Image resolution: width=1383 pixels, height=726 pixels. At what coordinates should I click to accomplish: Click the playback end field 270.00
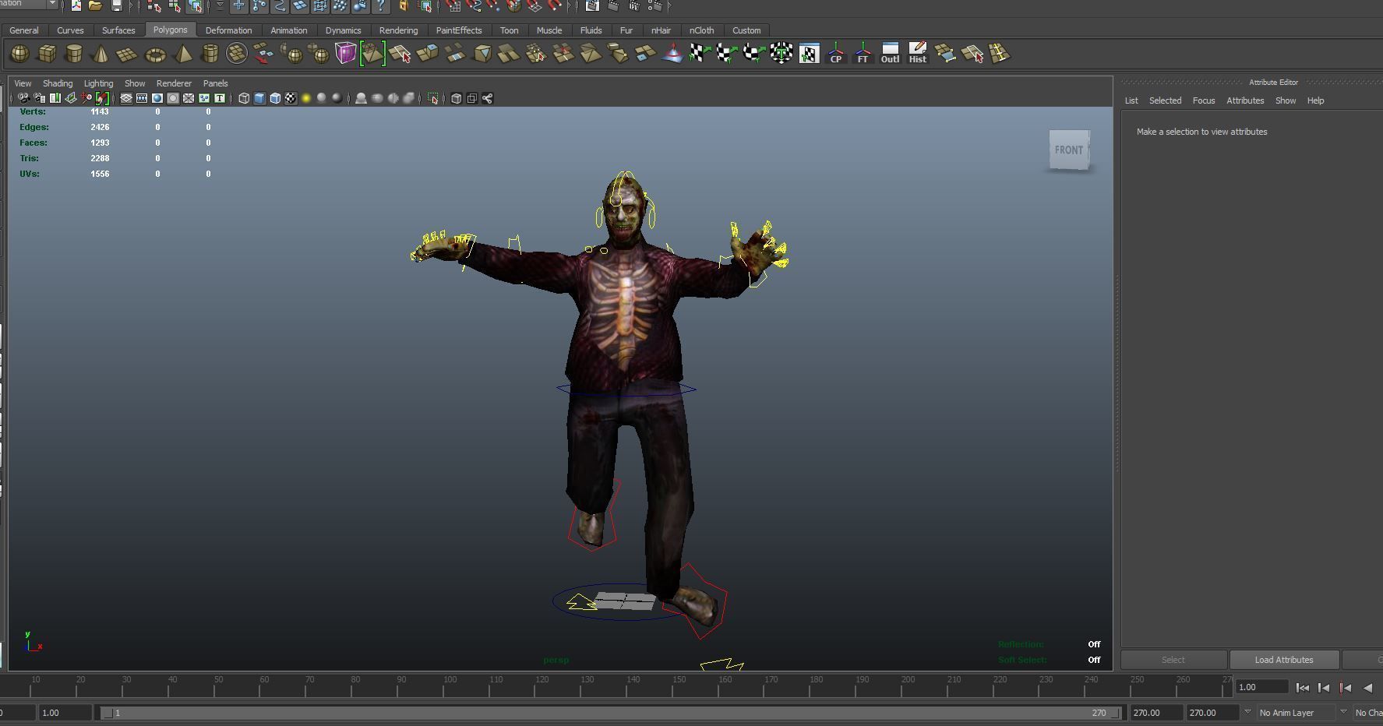[x=1156, y=713]
